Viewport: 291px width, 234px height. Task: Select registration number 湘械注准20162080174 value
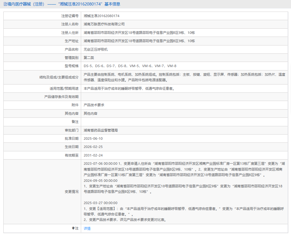102,16
